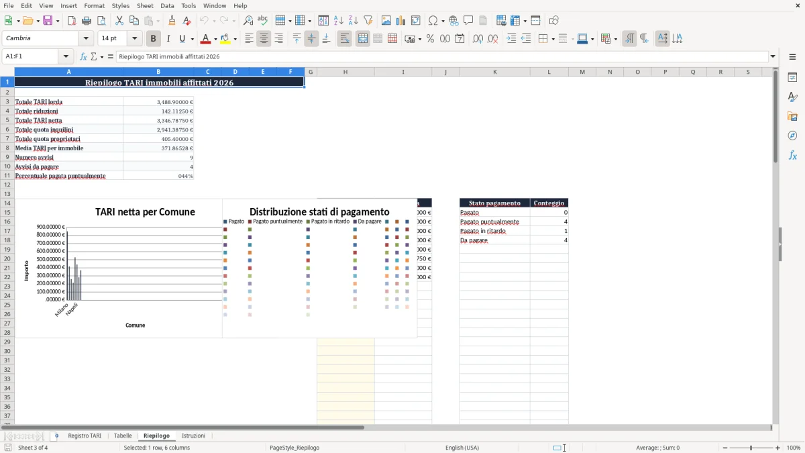
Task: Open the Font Name Cambria dropdown arrow
Action: point(86,39)
